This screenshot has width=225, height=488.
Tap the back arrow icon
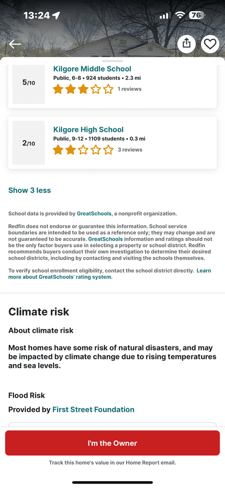(x=15, y=44)
